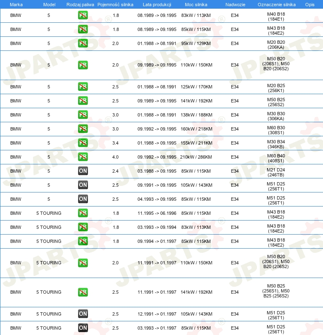Select engine code M60 B40 (408S1)
The image size is (323, 335).
coord(276,158)
